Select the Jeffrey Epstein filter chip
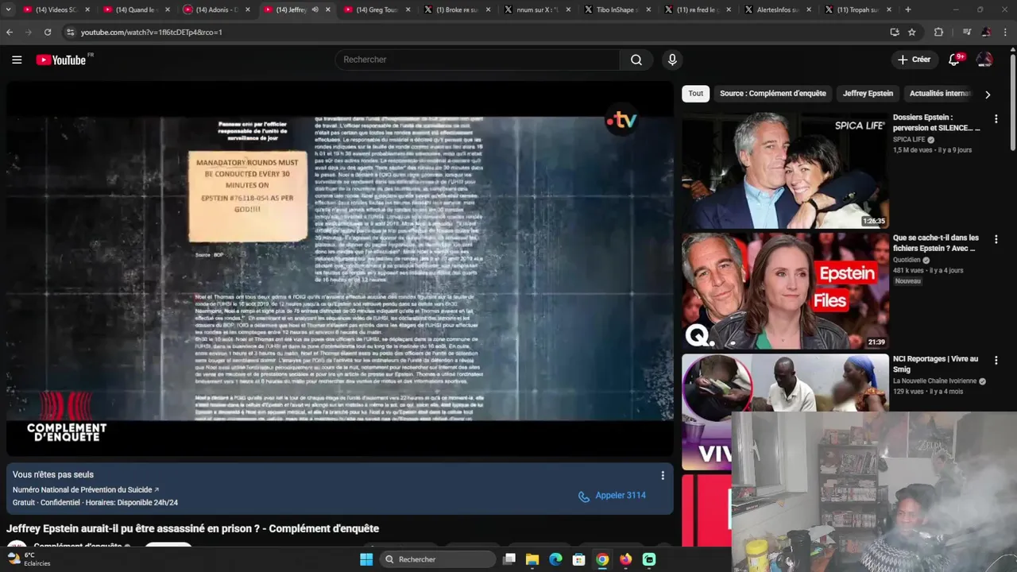The width and height of the screenshot is (1017, 572). [868, 94]
